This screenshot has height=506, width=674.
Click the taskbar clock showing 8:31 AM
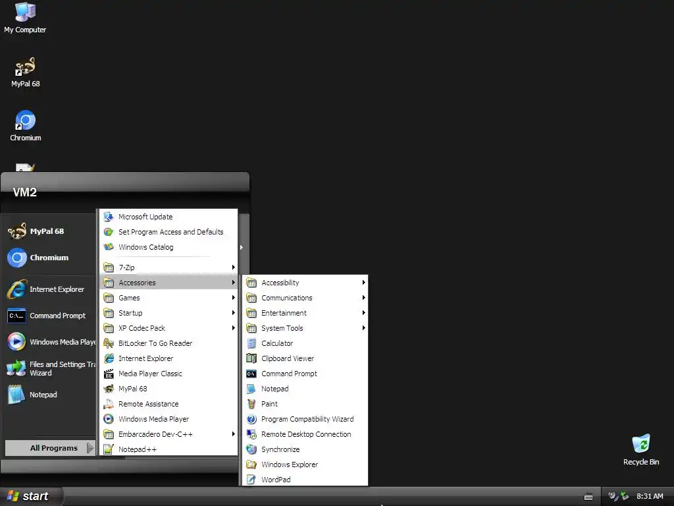tap(650, 496)
